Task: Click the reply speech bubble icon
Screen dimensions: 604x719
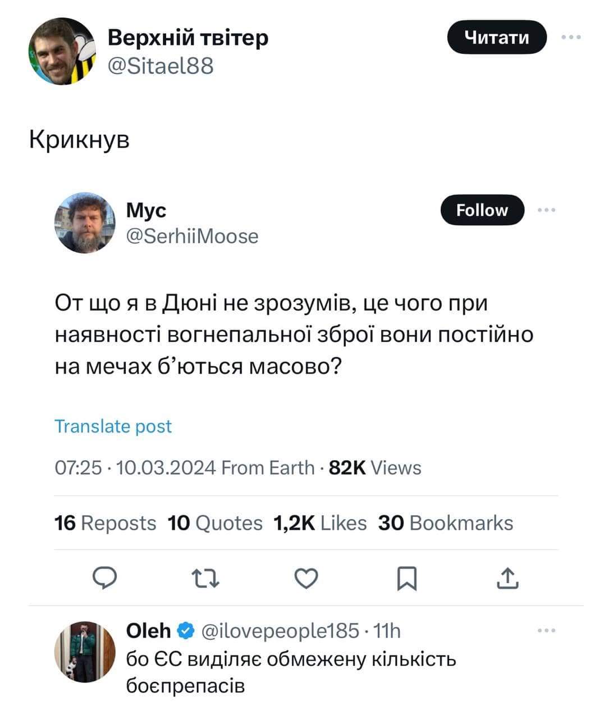Action: 104,578
